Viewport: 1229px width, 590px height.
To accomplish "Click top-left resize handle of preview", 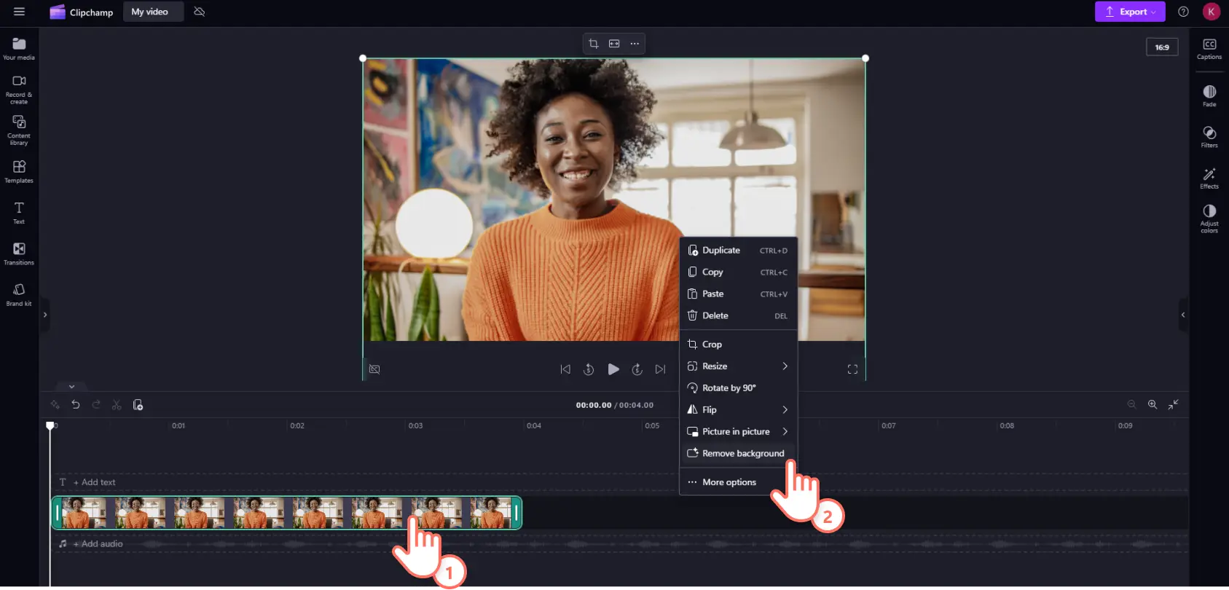I will click(363, 58).
